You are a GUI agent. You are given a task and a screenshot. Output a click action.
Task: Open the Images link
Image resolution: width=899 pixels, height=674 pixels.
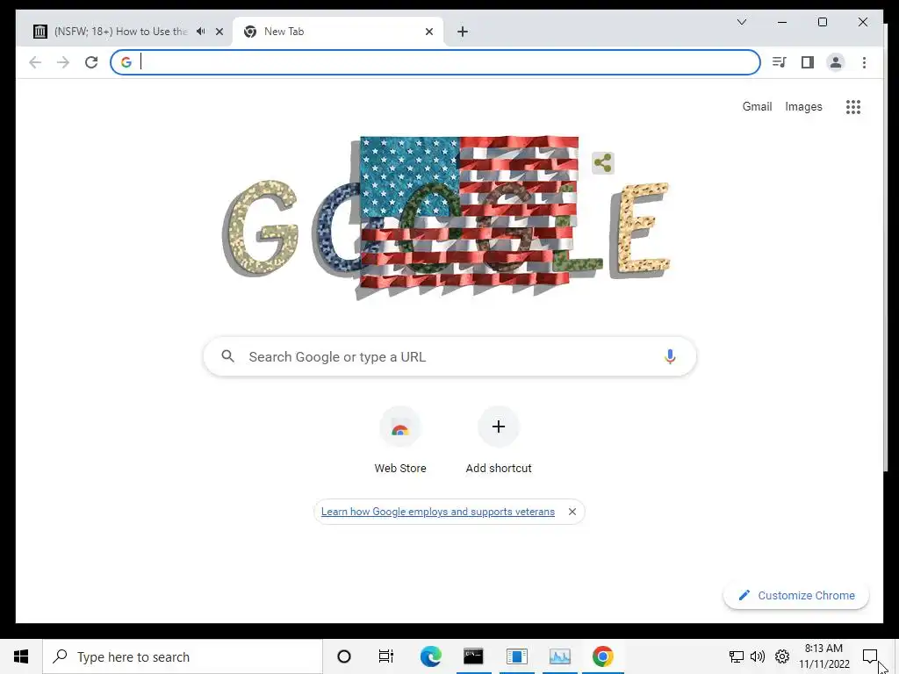pos(803,106)
